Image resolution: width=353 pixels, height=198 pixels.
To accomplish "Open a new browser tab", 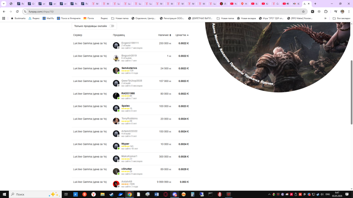I will [315, 4].
